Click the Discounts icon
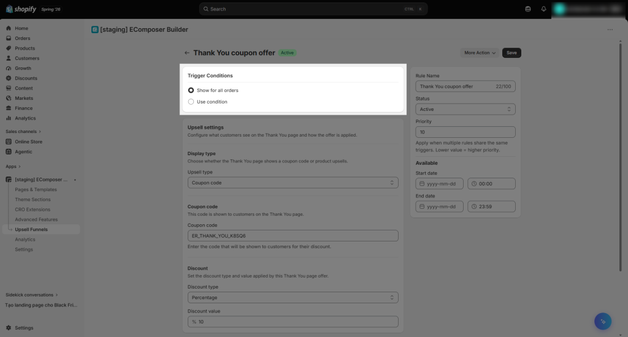Screen dimensions: 628x337 [x=9, y=78]
